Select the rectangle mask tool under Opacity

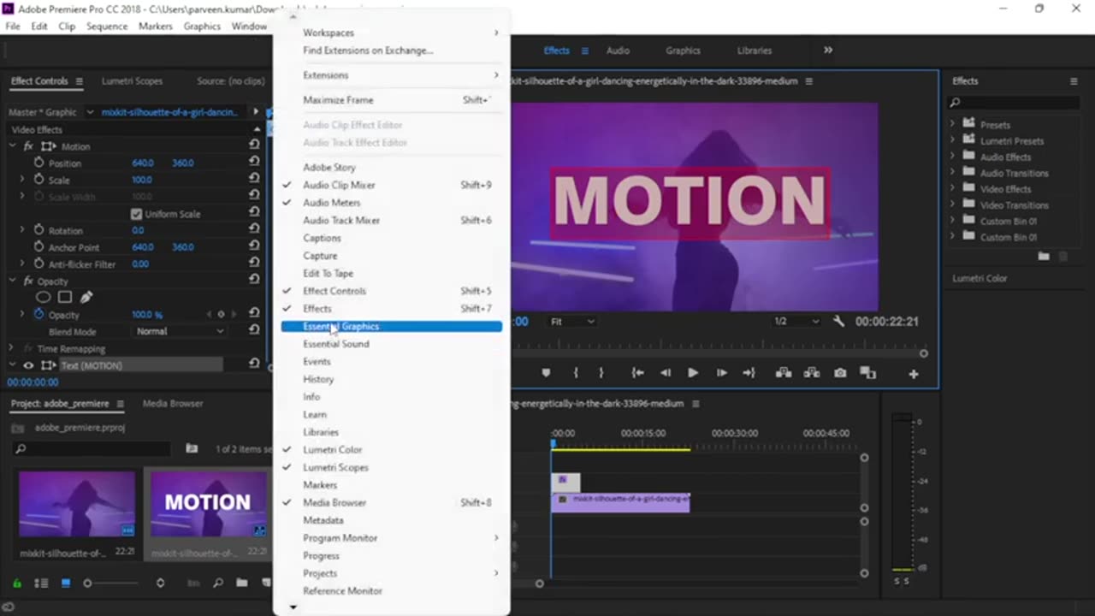[x=64, y=297]
